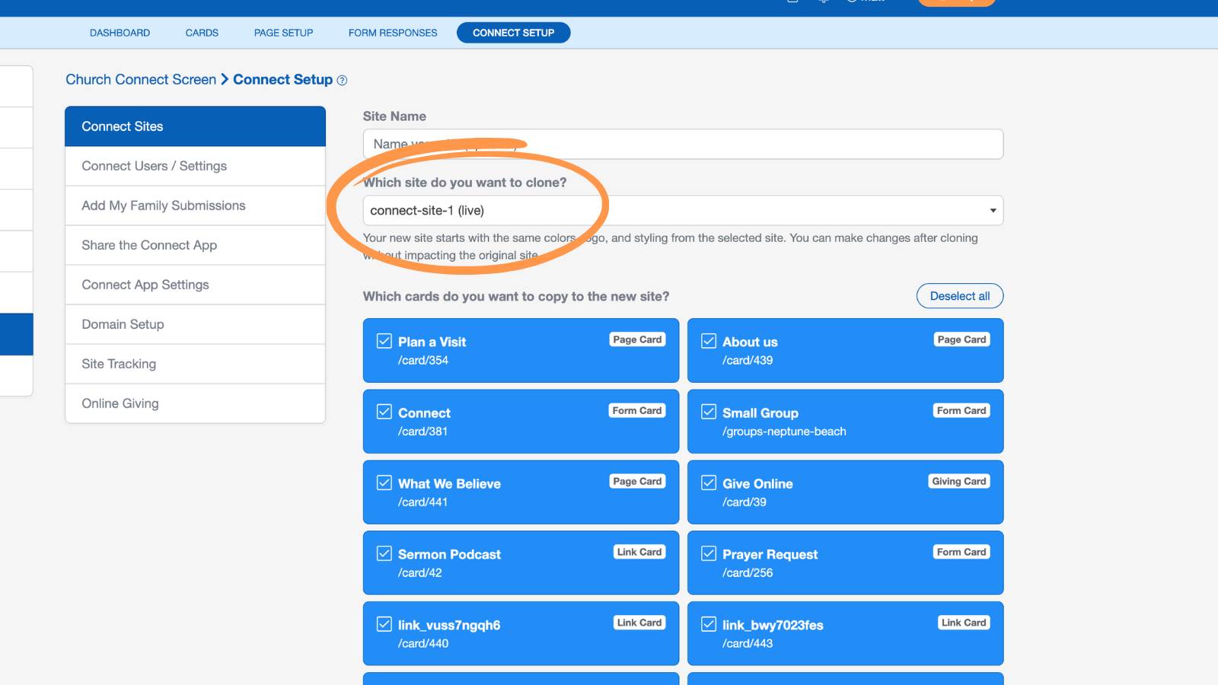This screenshot has width=1218, height=685.
Task: Click the Form Card tag on Prayer Request
Action: [961, 552]
